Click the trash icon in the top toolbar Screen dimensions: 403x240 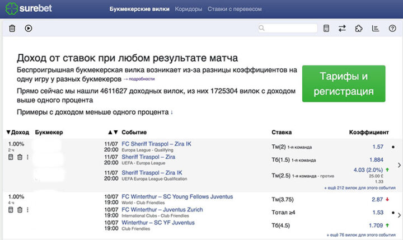(12, 28)
